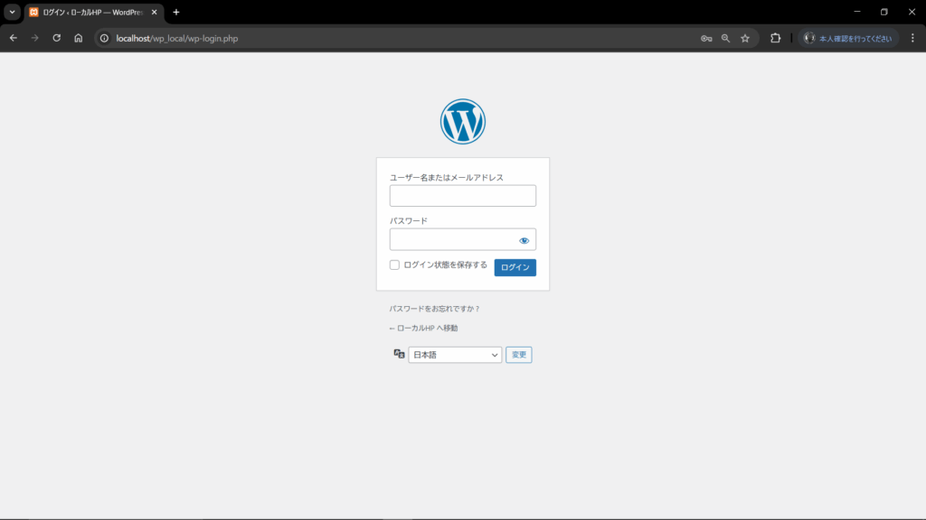
Task: Click the zoom magnifier icon in address bar
Action: pos(726,38)
